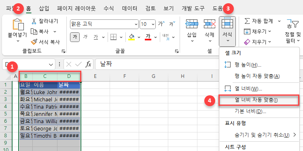Click the row height icon in menu

(227, 65)
